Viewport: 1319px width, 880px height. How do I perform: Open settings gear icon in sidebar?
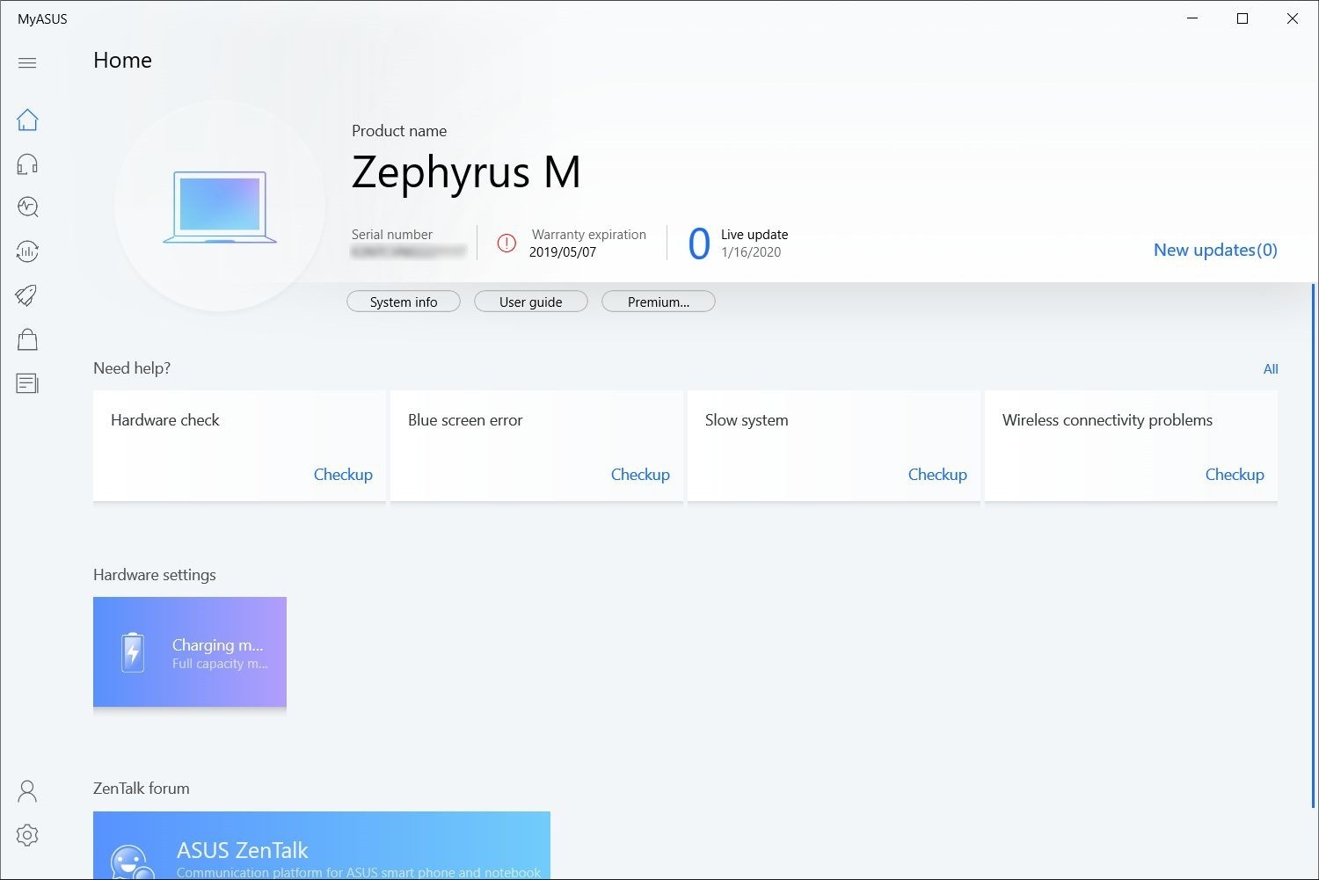[27, 835]
